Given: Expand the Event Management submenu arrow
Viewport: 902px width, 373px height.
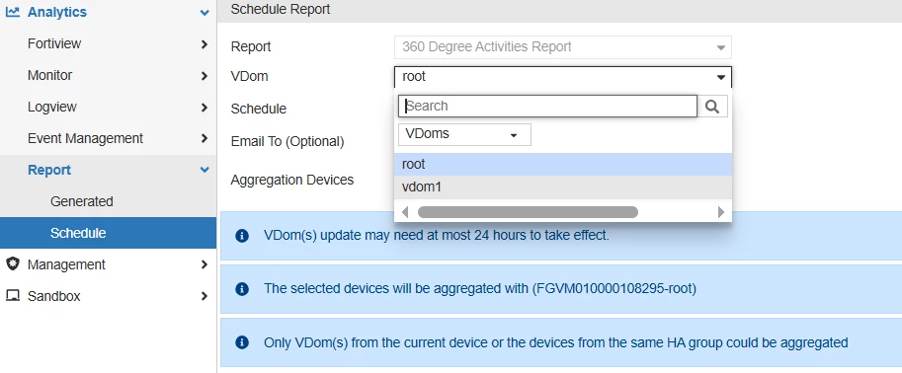Looking at the screenshot, I should click(205, 138).
